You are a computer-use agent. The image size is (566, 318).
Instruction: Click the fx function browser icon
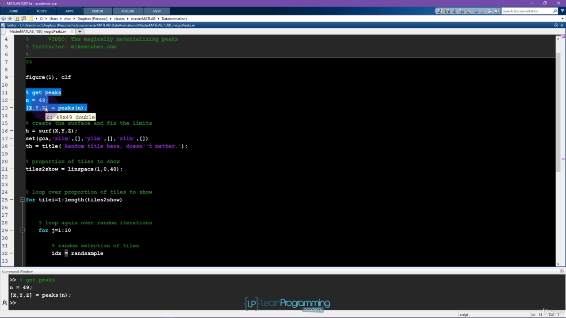point(4,303)
